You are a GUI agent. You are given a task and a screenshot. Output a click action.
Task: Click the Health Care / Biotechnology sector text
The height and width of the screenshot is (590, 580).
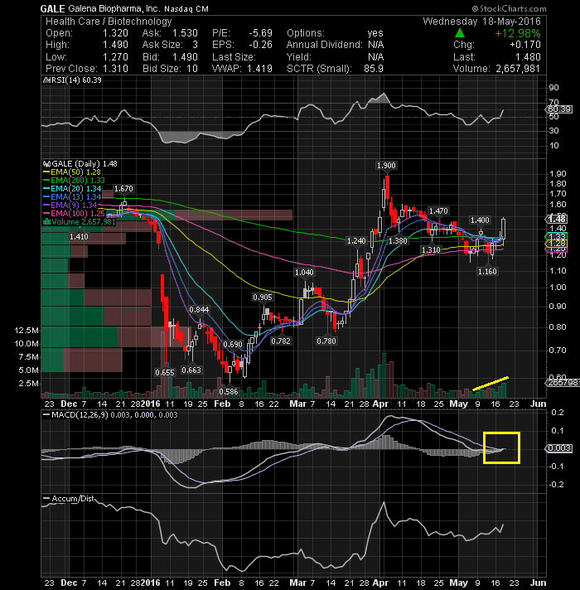[109, 22]
